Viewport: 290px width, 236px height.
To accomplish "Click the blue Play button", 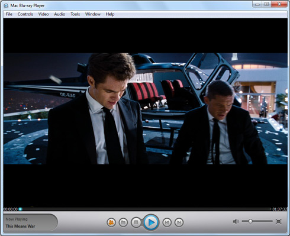I will point(151,222).
